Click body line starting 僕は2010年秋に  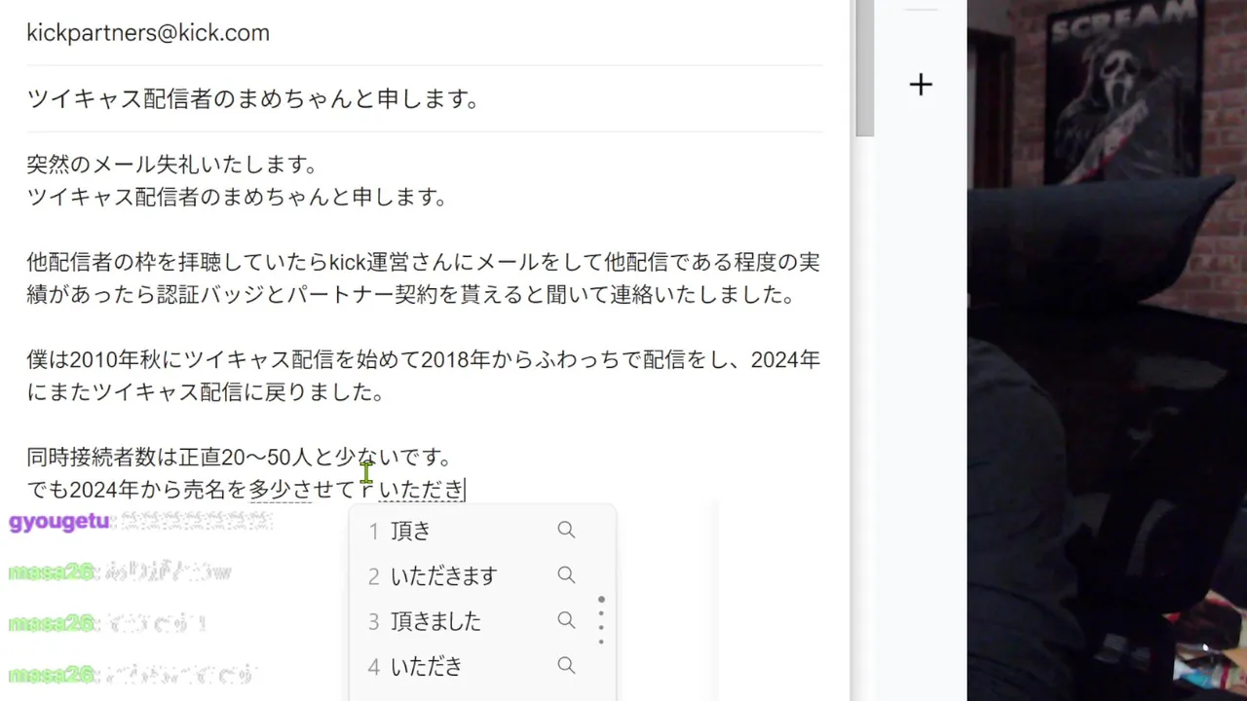424,360
